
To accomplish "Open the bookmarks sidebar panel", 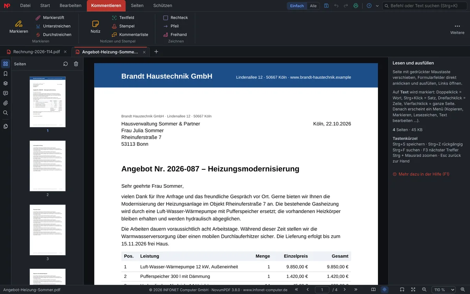I will pos(5,74).
